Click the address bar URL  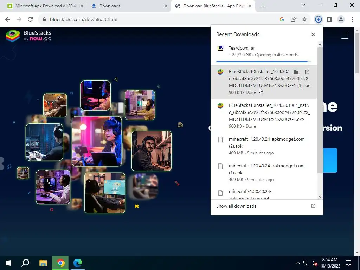(x=84, y=20)
